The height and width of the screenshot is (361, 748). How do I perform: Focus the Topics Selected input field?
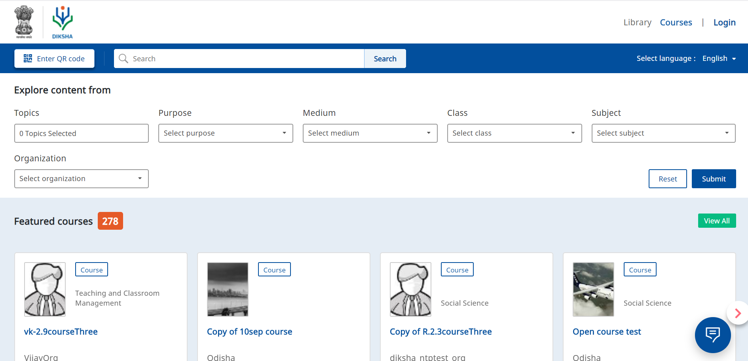(81, 133)
